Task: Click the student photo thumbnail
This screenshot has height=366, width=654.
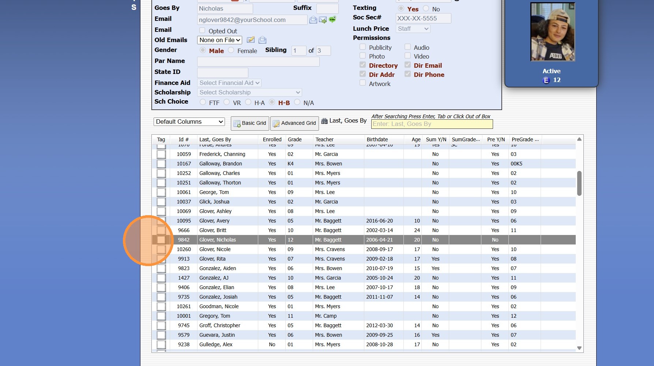Action: point(553,32)
